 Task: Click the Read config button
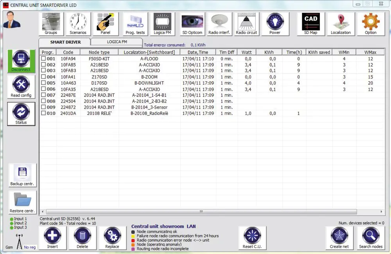coord(21,87)
